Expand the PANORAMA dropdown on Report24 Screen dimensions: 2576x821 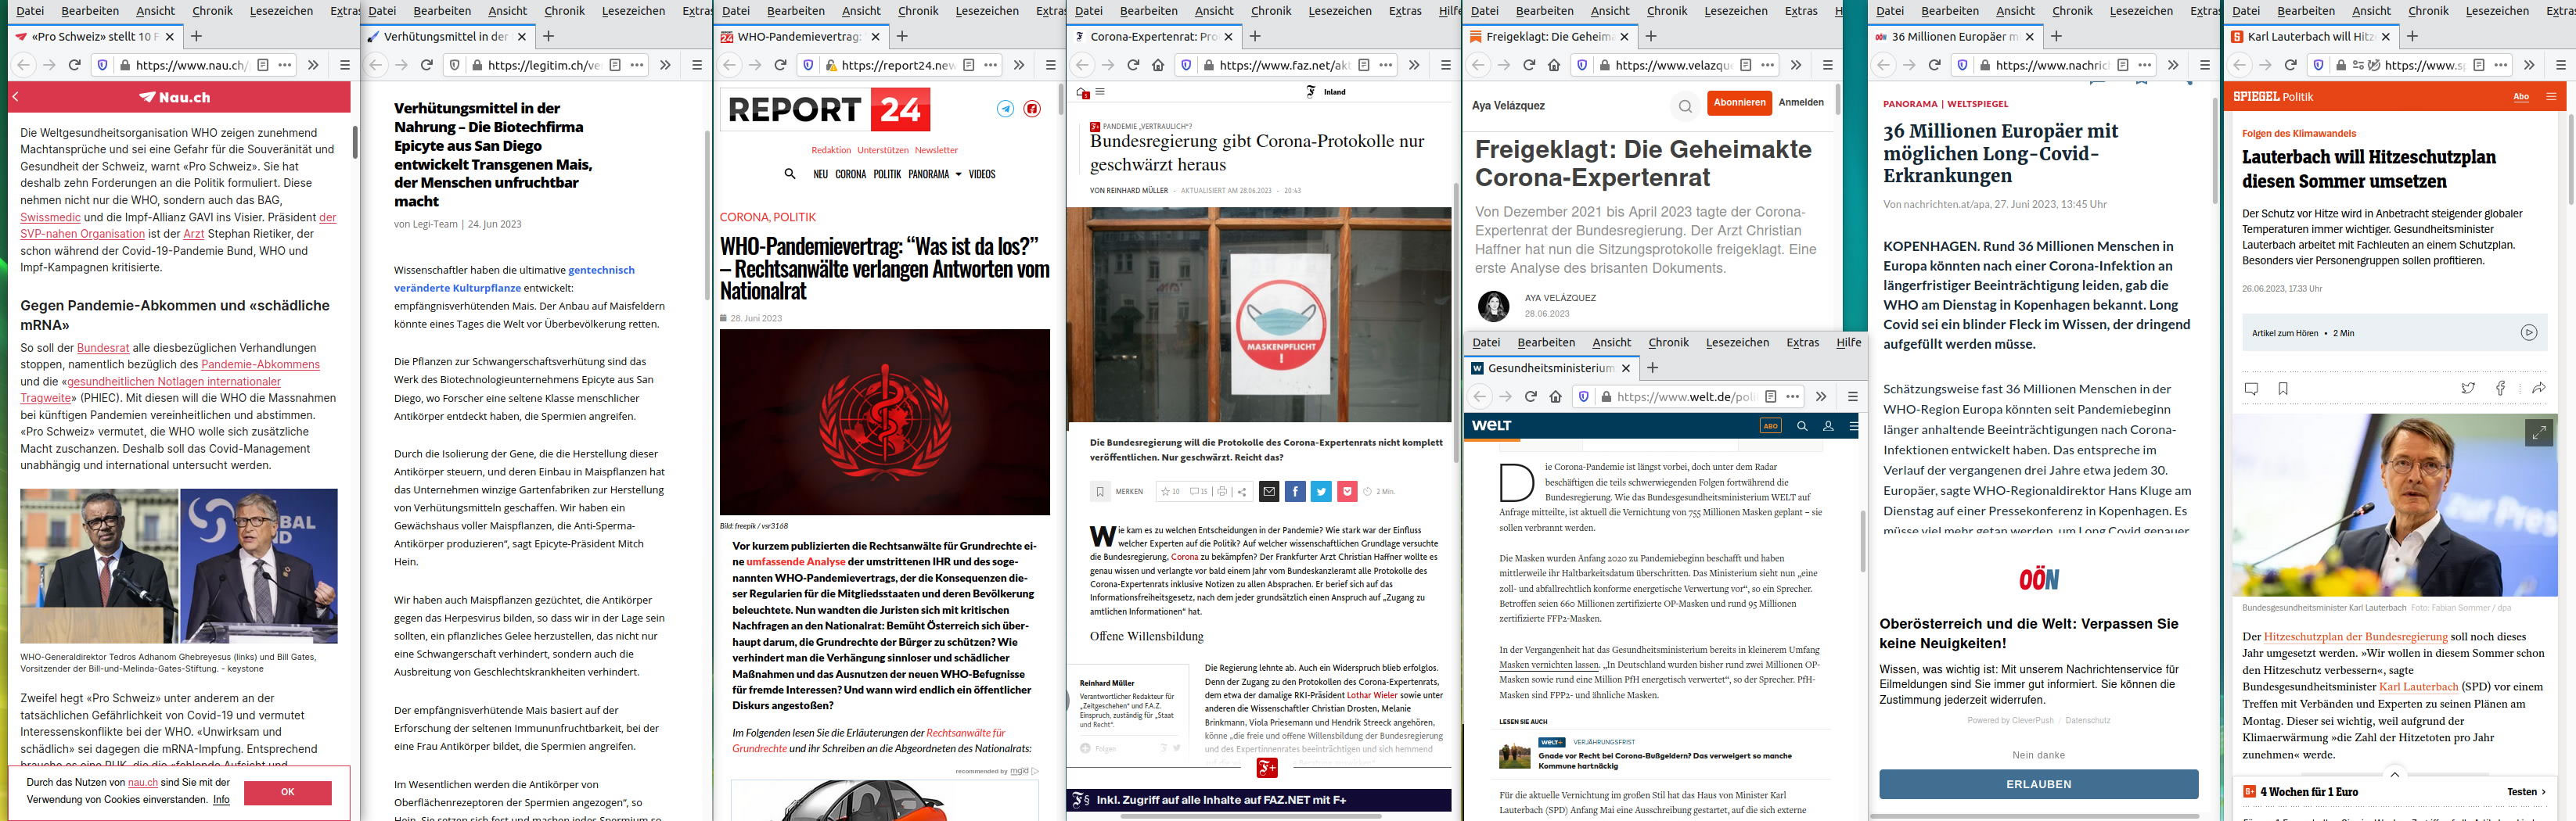(958, 174)
